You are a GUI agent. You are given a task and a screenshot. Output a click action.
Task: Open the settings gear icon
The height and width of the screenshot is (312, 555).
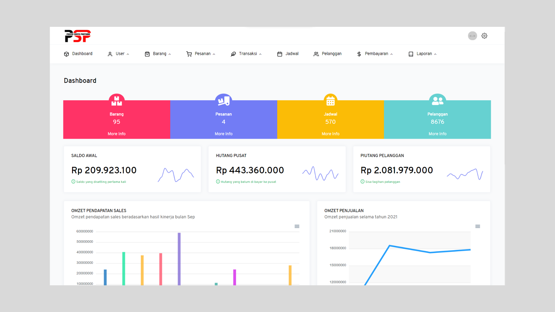[484, 36]
